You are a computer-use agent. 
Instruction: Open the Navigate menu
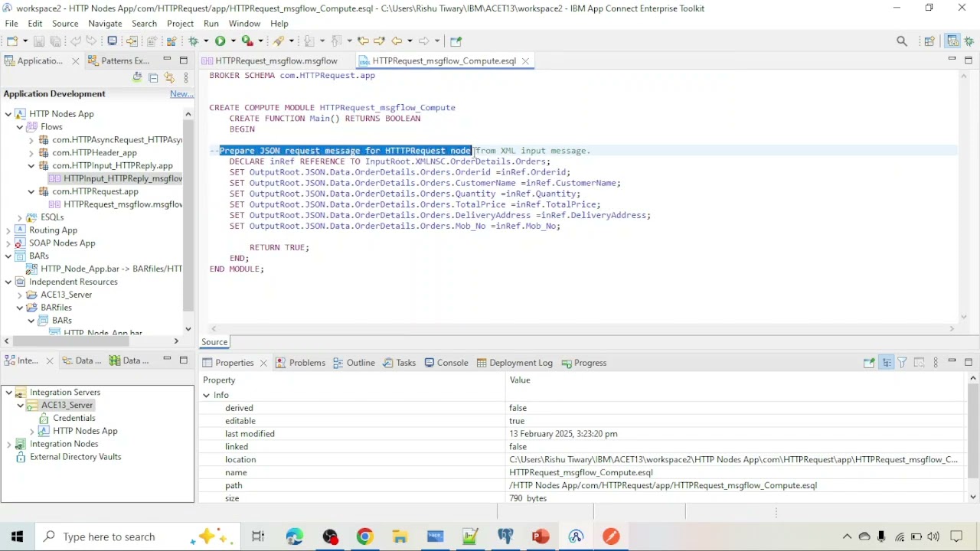105,24
